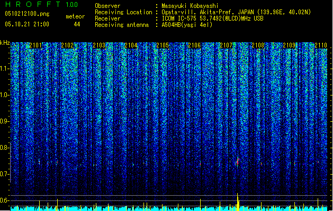Image resolution: width=333 pixels, height=211 pixels.
Task: Click the 'meteor' label
Action: point(75,16)
